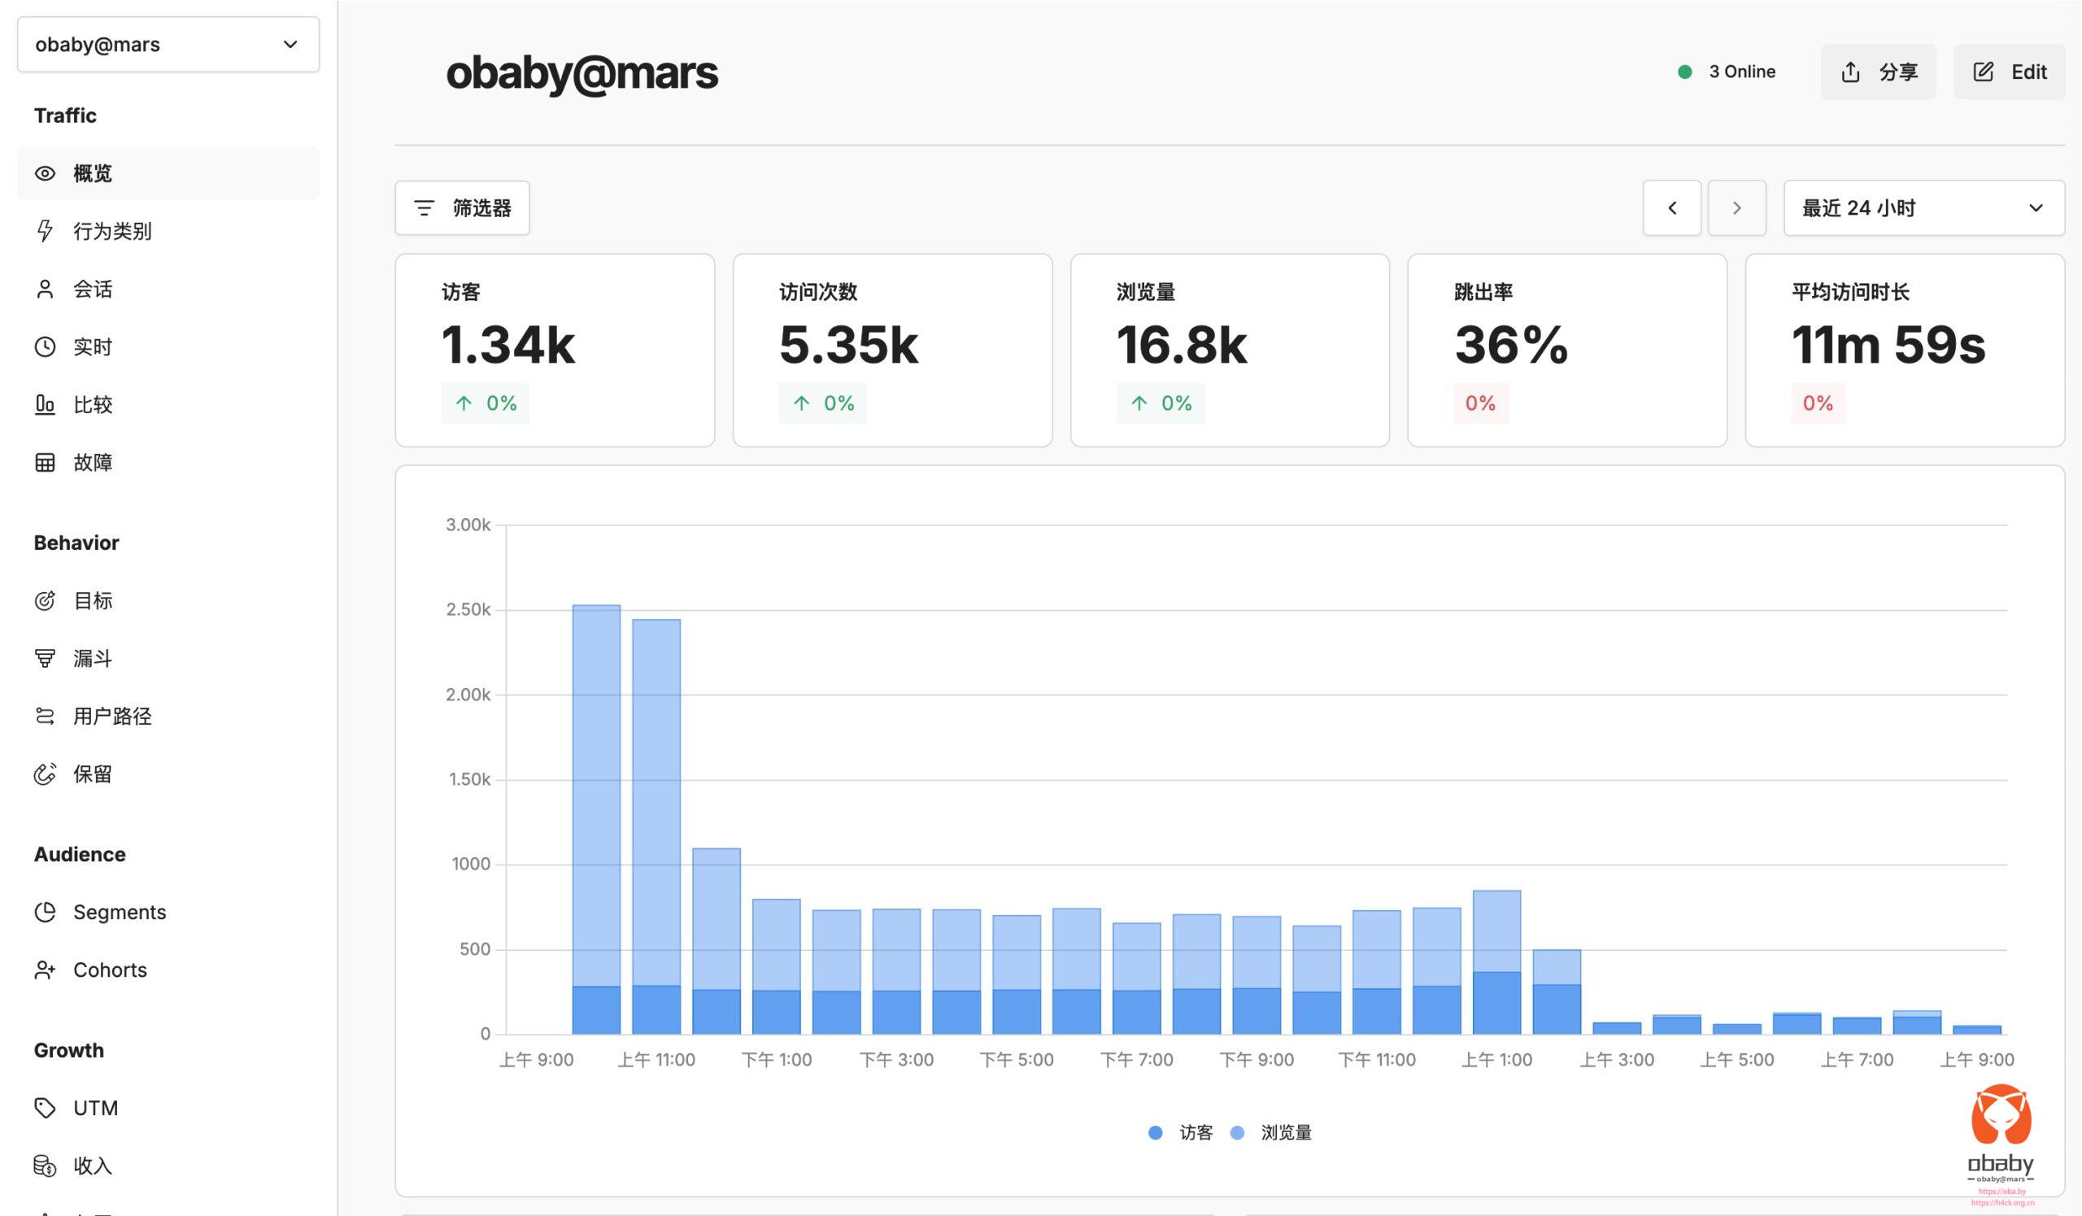Select the 跳出率 metric card

[1566, 351]
